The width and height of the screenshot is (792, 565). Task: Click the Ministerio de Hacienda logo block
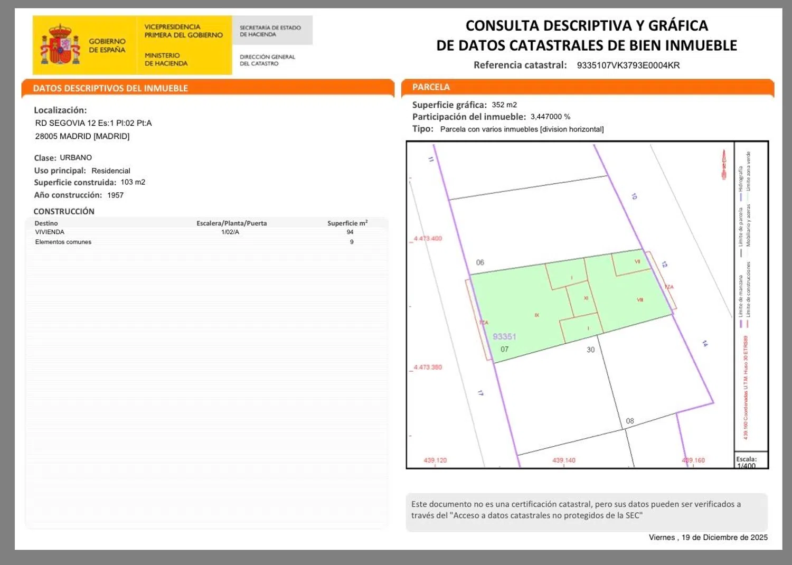(166, 59)
